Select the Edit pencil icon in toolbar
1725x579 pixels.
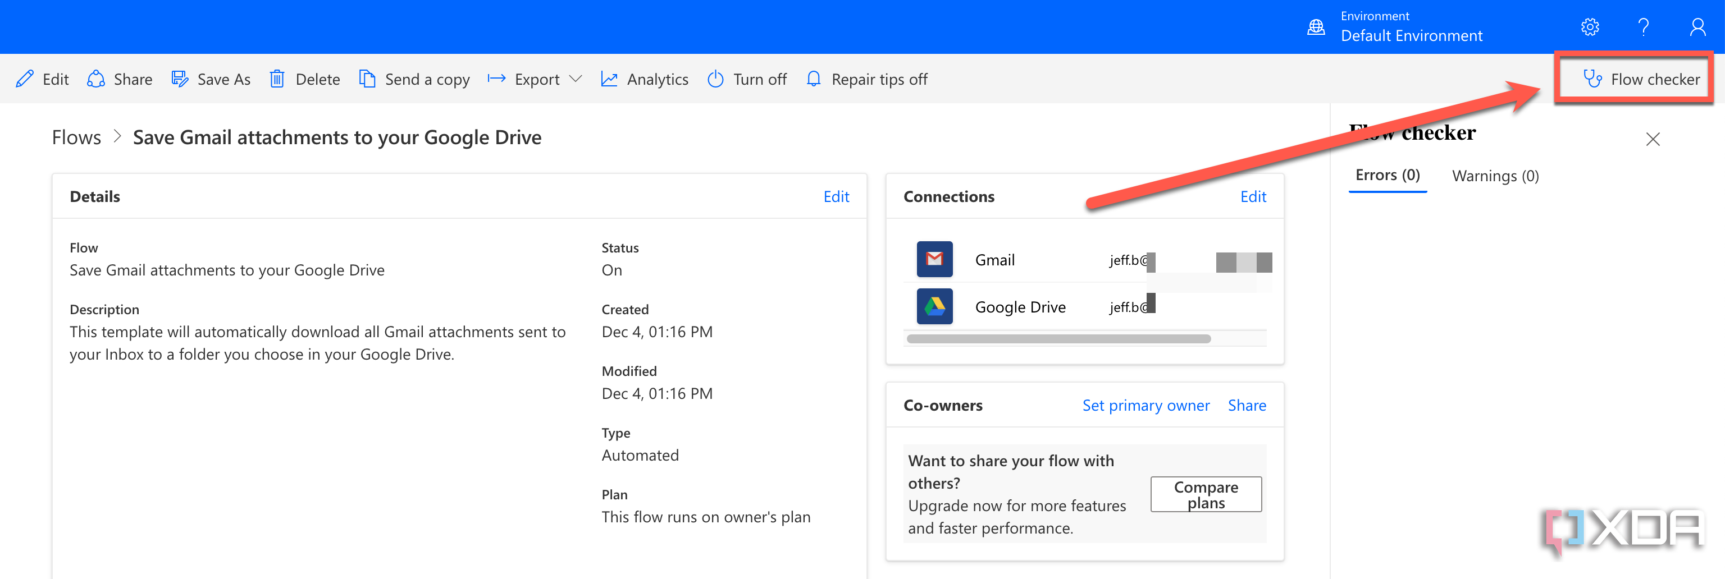click(x=24, y=79)
